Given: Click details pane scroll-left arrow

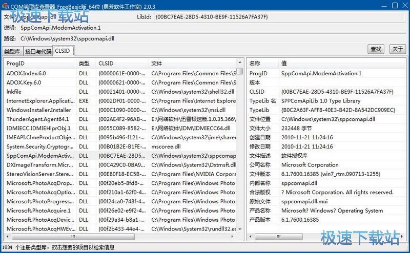Looking at the screenshot, I should 251,237.
